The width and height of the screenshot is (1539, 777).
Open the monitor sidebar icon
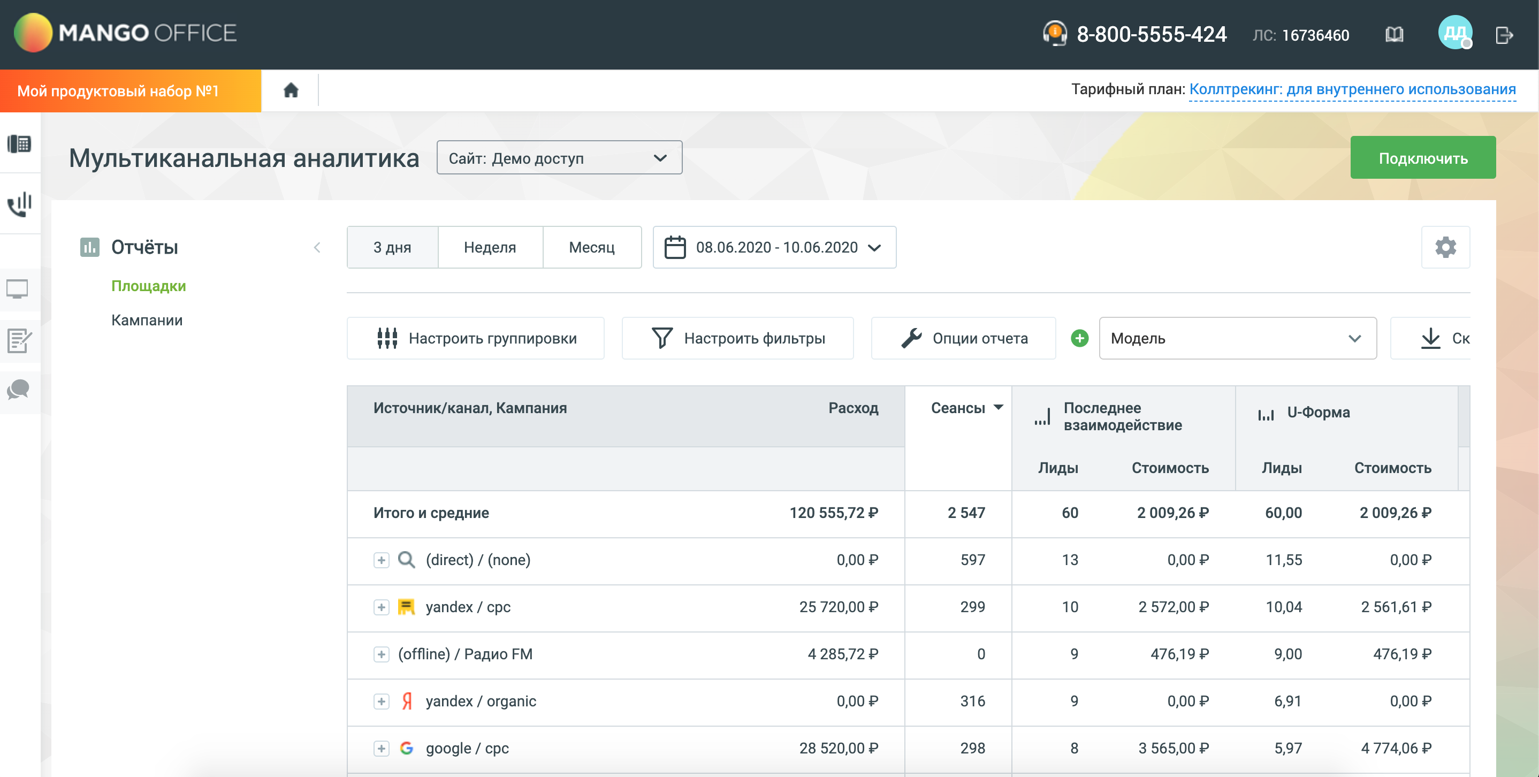[x=17, y=289]
